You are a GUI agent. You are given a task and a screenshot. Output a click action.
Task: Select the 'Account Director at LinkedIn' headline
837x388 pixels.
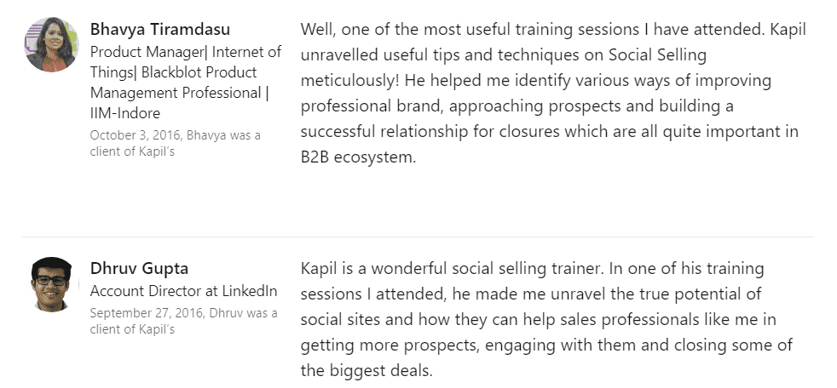[x=183, y=291]
